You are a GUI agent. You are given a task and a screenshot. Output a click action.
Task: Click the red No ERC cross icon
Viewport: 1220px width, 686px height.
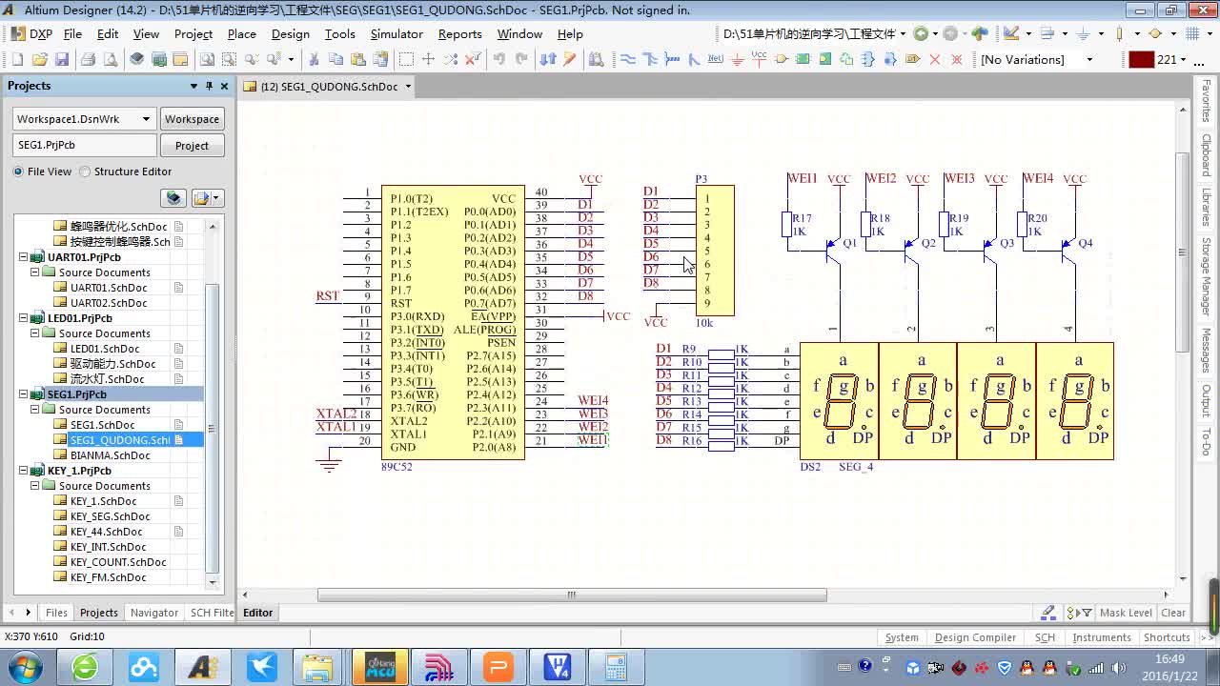(934, 59)
